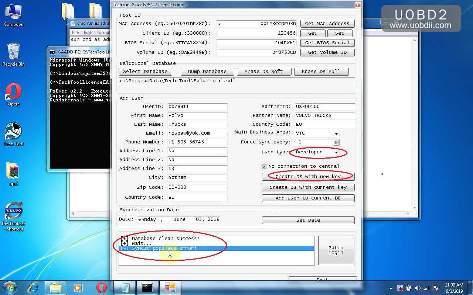Click Select Database button
This screenshot has width=473, height=295.
click(x=145, y=72)
